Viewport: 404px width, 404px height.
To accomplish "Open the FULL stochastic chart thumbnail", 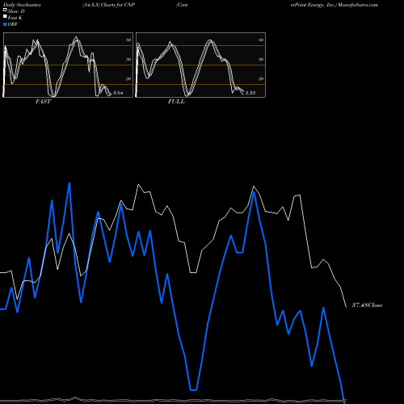I will (x=200, y=65).
